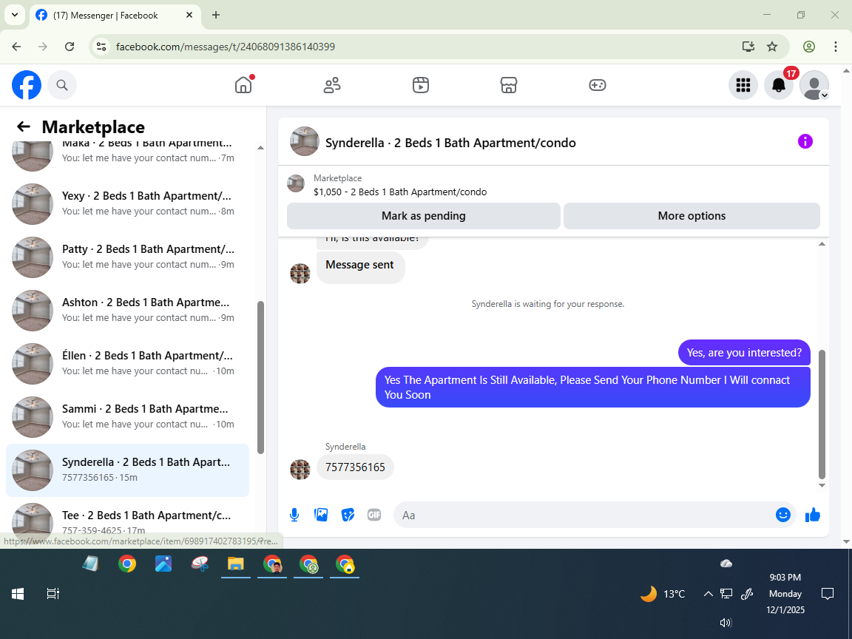The image size is (852, 639).
Task: Open File Explorer from the taskbar
Action: tap(235, 564)
